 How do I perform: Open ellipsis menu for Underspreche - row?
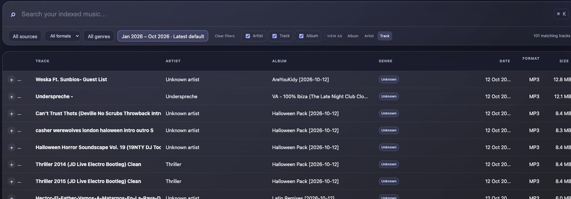click(x=19, y=97)
